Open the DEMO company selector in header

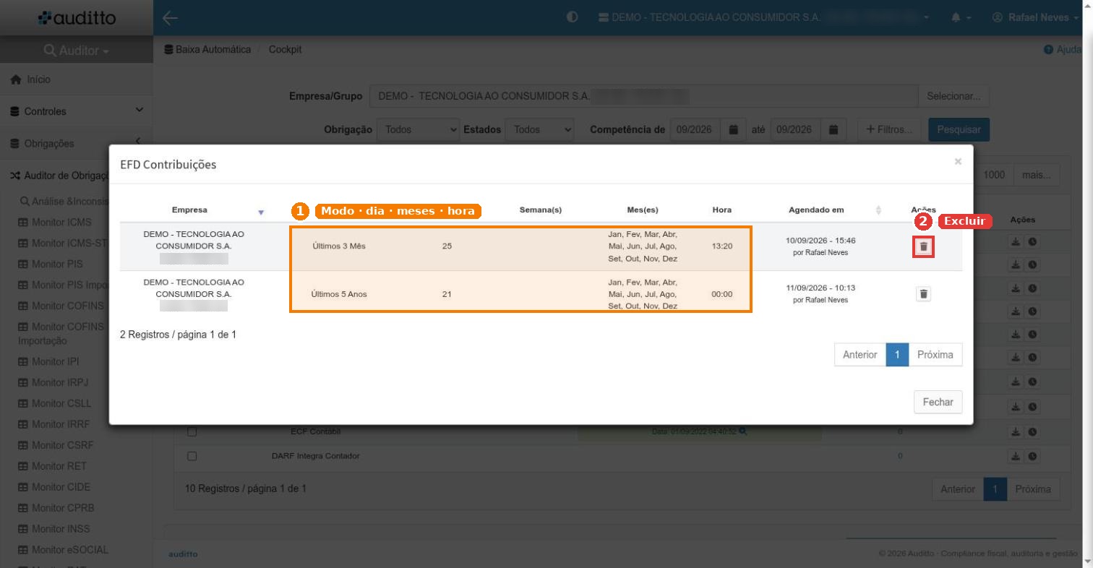[x=764, y=17]
